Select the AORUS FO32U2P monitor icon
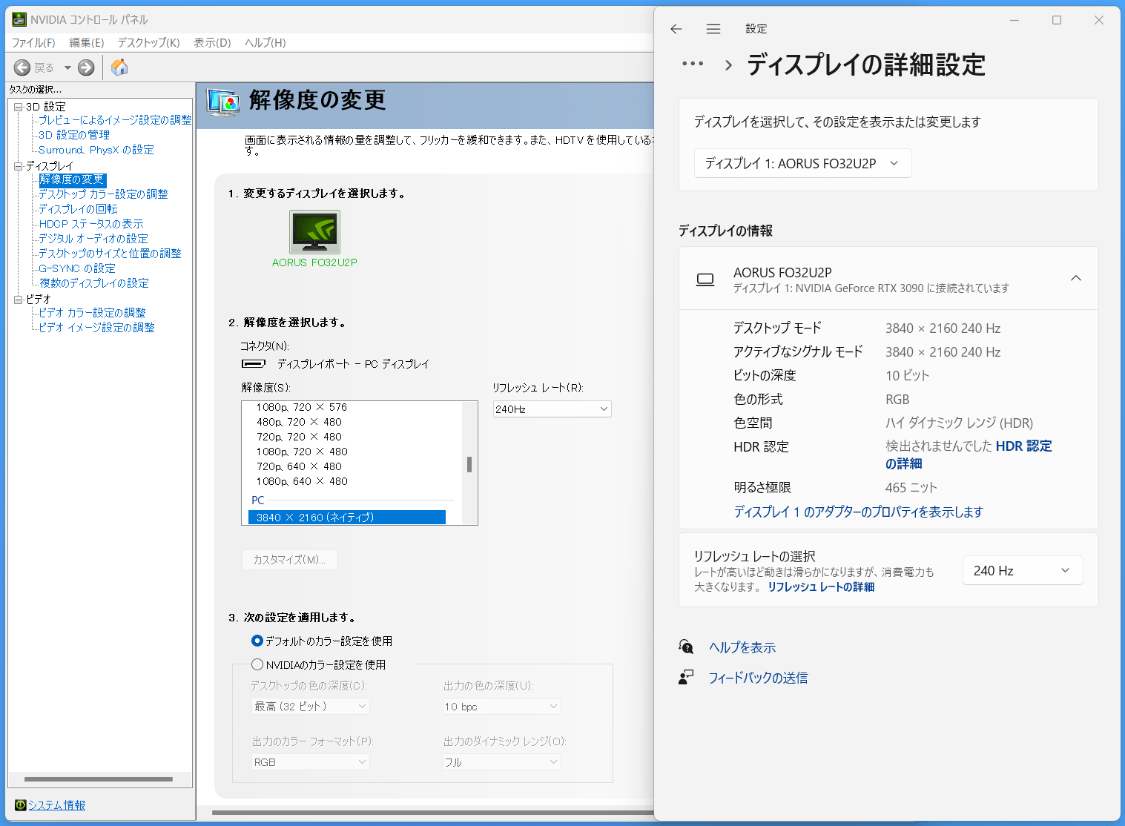This screenshot has height=826, width=1125. (x=315, y=232)
